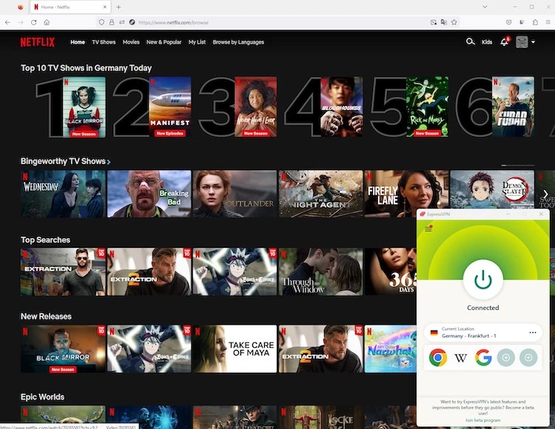Toggle the ExpressVPN power button
The width and height of the screenshot is (555, 429).
coord(482,280)
